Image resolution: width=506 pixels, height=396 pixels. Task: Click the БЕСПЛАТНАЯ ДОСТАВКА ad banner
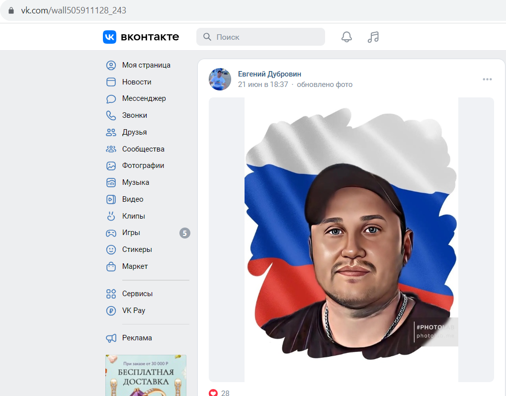tap(146, 375)
